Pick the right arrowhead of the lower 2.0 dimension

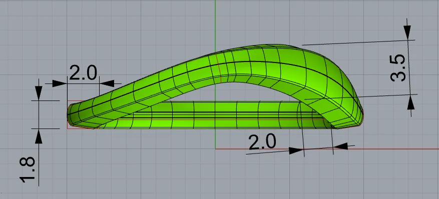340,146
